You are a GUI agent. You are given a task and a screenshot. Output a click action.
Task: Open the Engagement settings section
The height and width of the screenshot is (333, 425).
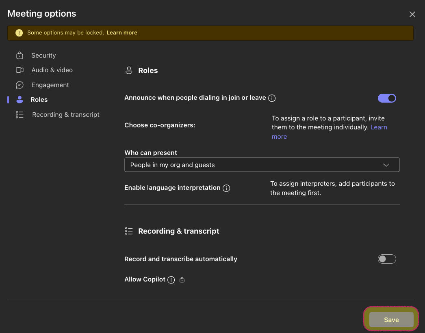[x=50, y=85]
